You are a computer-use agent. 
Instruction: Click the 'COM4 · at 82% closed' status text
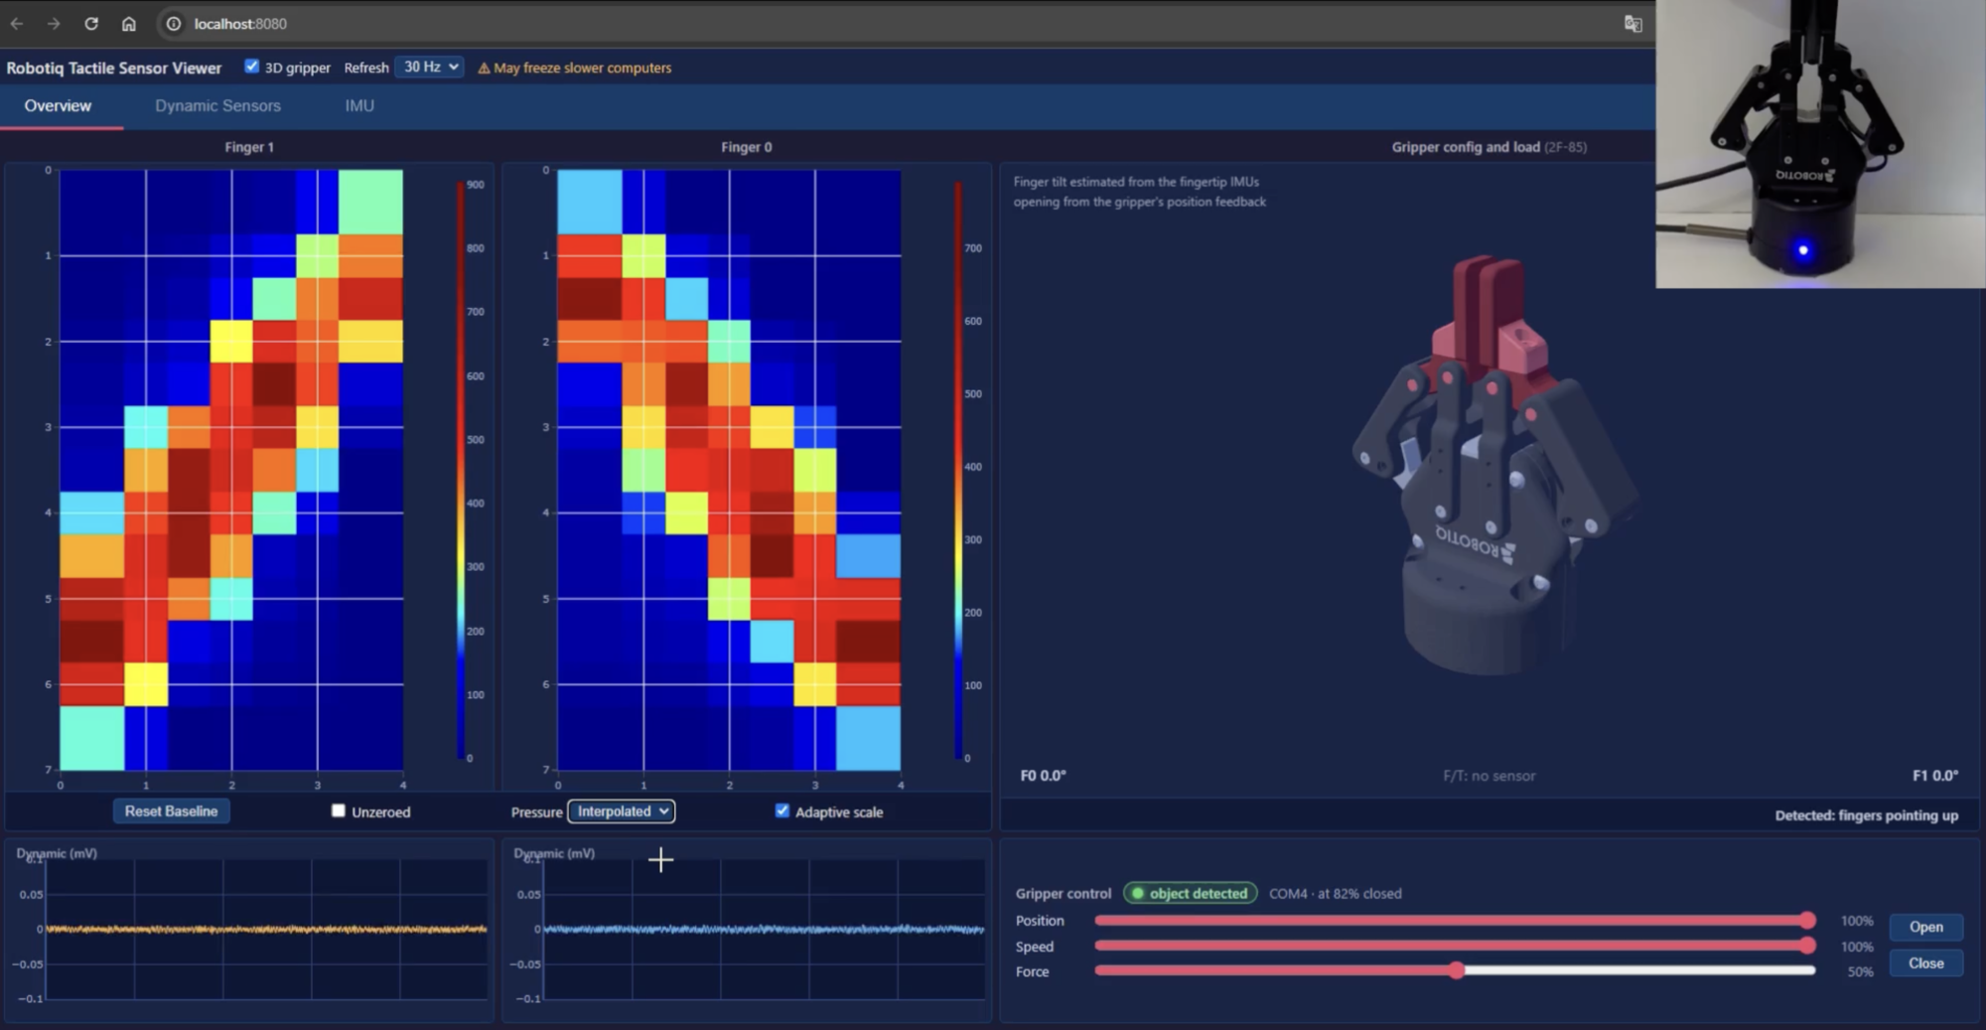1336,894
